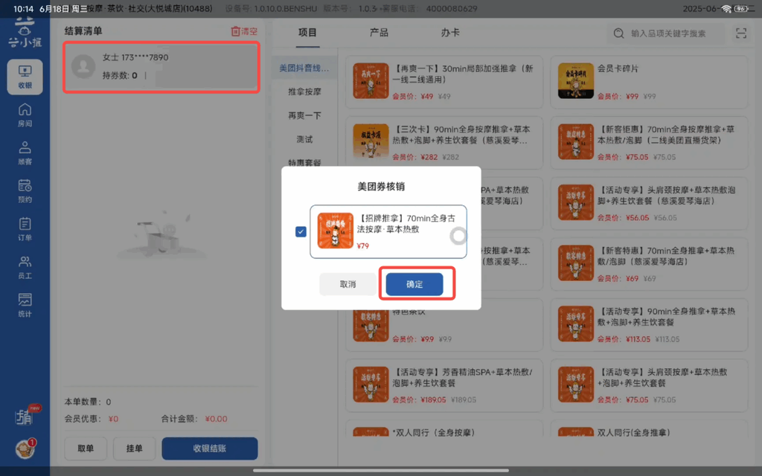Select the 【活动专享】90min全身推拿 ¥113.05 item
The image size is (762, 476).
(649, 325)
